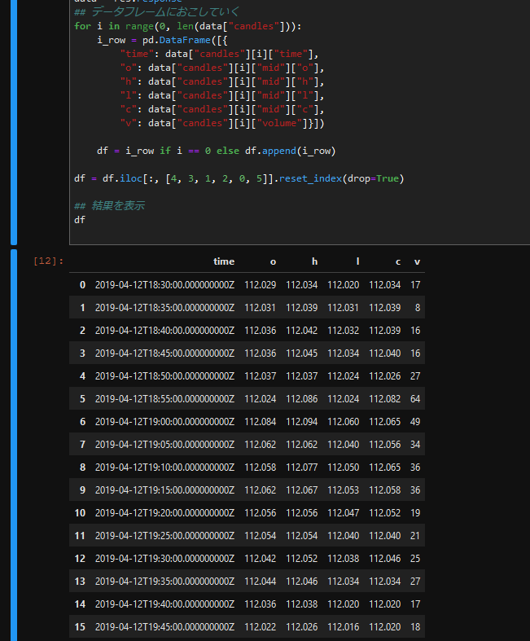
Task: Click open value 112.022 in row 15
Action: click(x=261, y=627)
